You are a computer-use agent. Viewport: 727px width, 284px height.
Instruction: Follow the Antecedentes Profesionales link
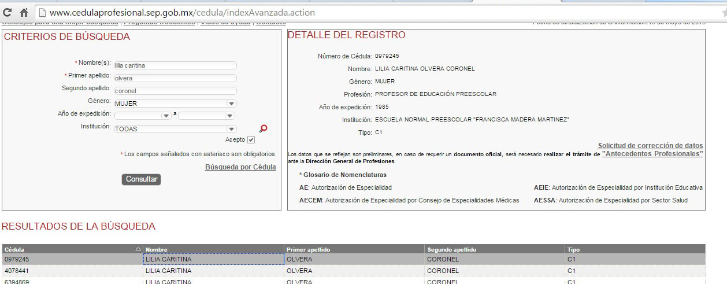[652, 154]
